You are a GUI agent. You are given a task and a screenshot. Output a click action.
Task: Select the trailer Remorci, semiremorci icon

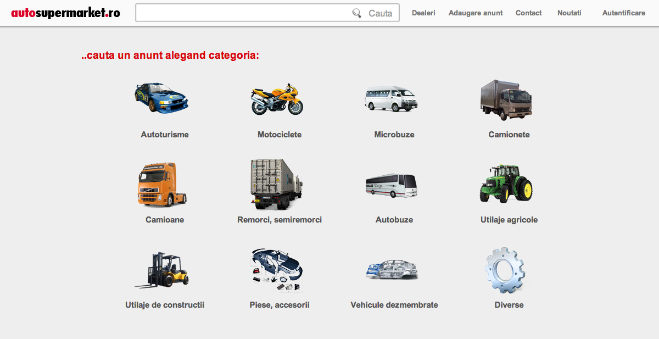point(276,184)
